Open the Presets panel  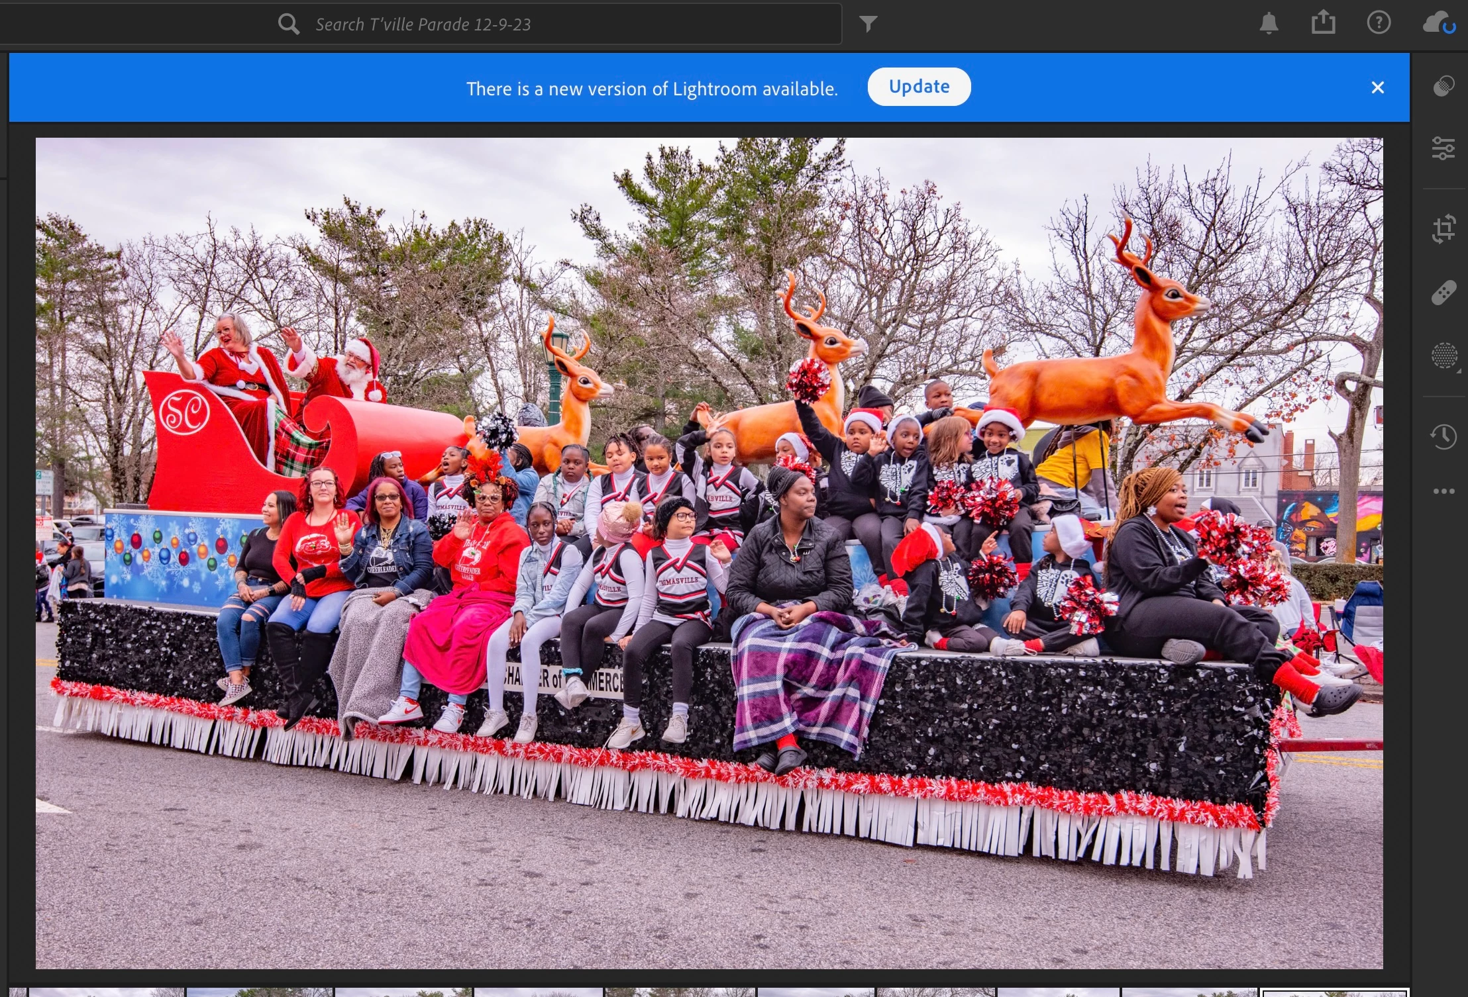click(1443, 87)
